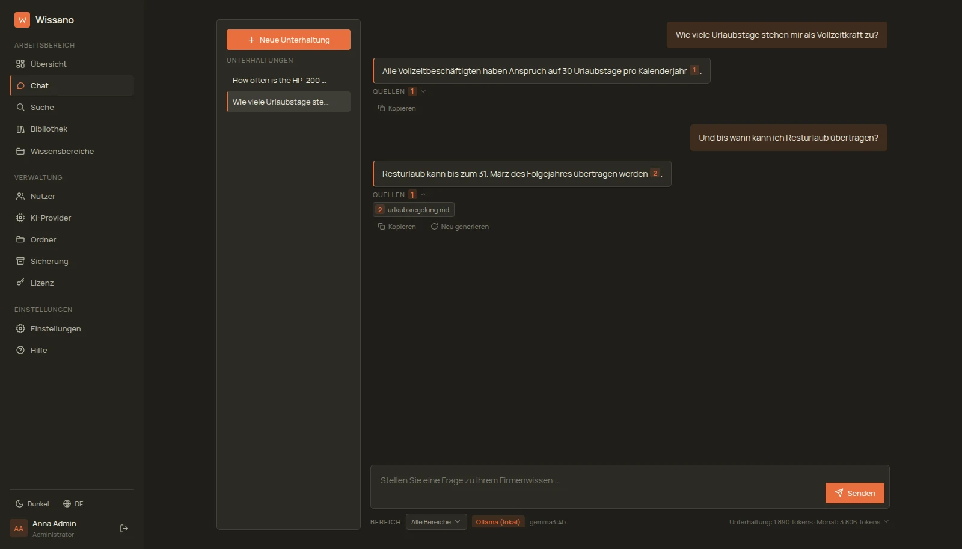Viewport: 962px width, 549px height.
Task: Click citation 2 in the Resturlaub answer
Action: (655, 173)
